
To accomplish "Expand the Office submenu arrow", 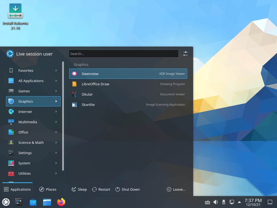I will click(x=56, y=132).
